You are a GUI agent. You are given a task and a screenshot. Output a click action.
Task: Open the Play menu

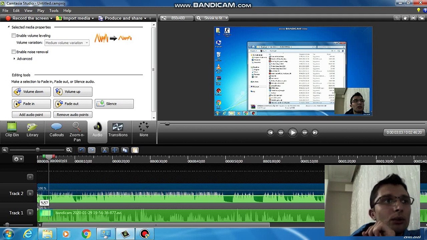pyautogui.click(x=41, y=11)
